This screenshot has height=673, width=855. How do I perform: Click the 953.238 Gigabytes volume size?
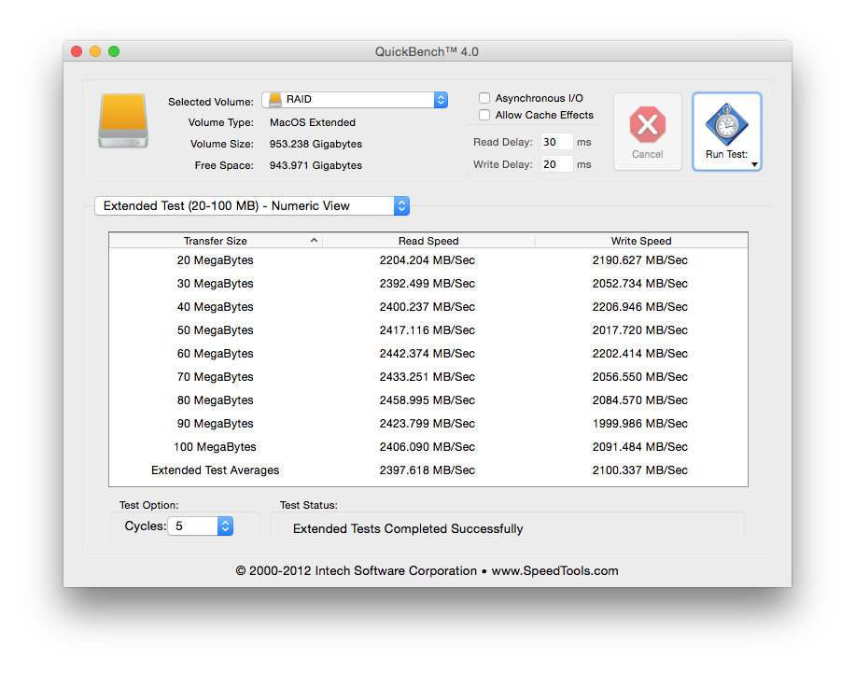click(315, 144)
